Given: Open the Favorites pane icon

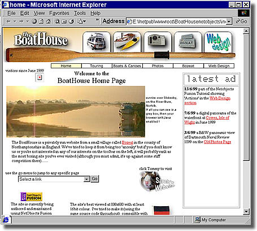Looking at the screenshot, I should [x=64, y=21].
